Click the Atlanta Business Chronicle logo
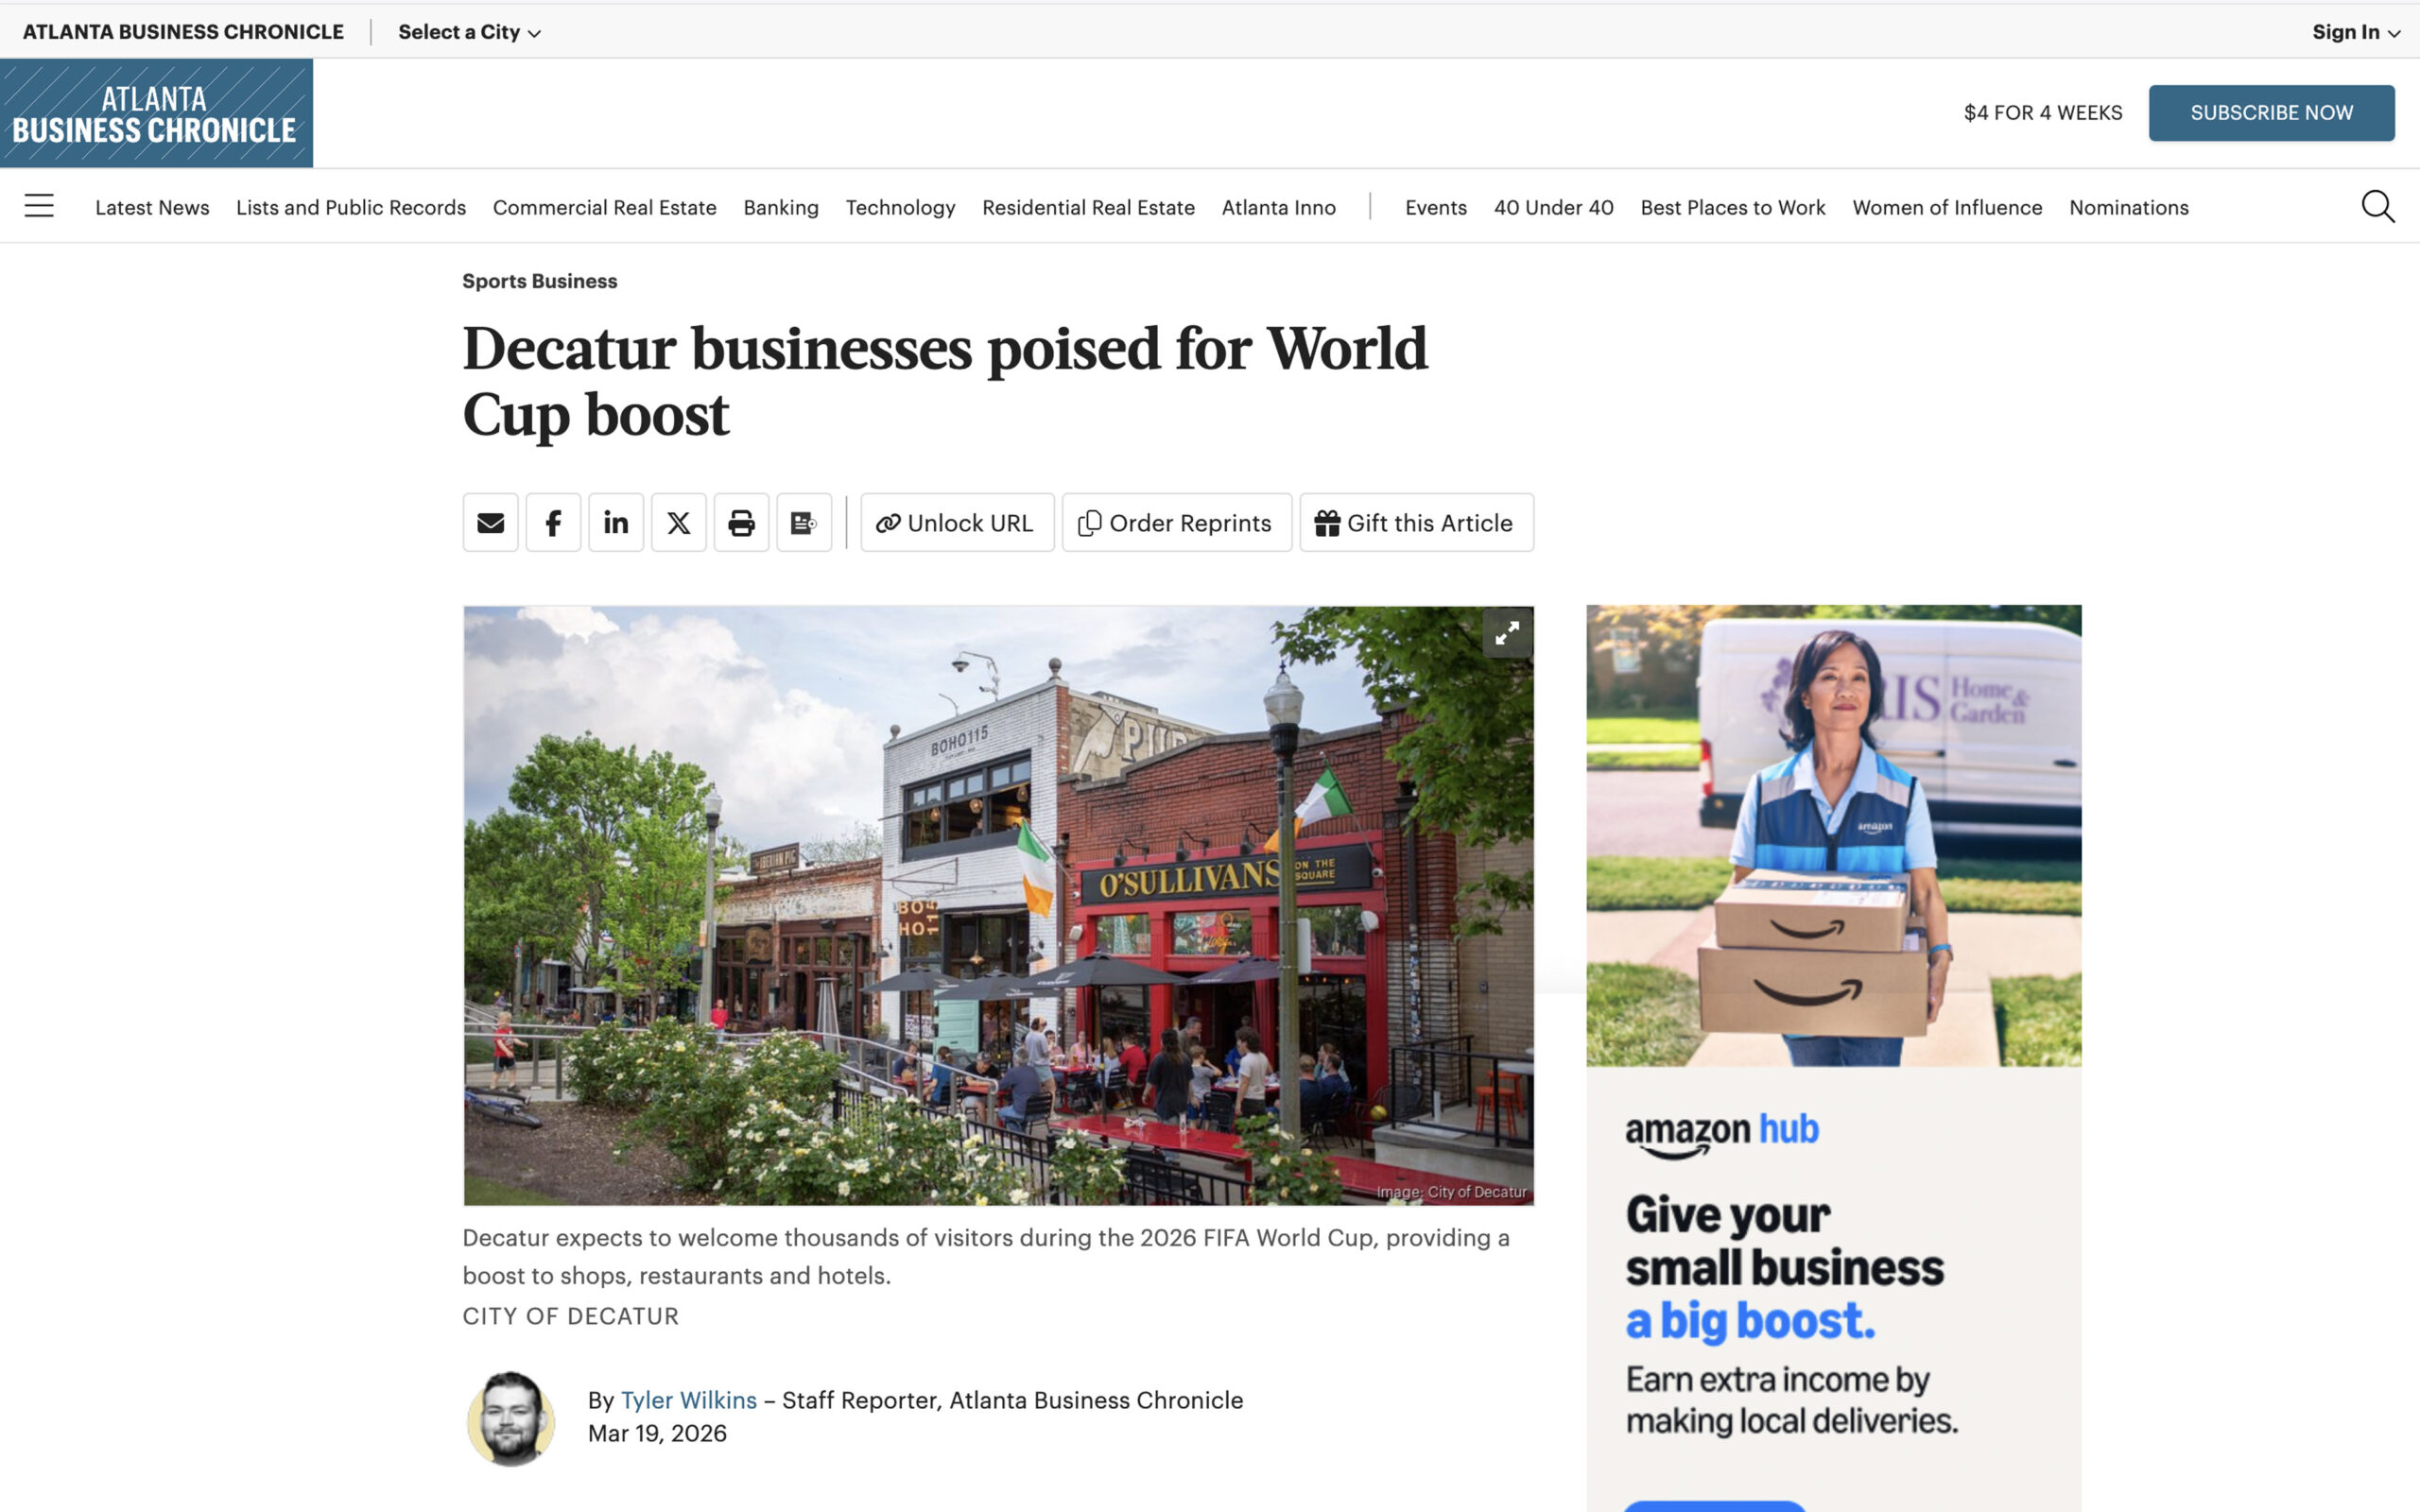This screenshot has height=1512, width=2420. click(x=156, y=113)
